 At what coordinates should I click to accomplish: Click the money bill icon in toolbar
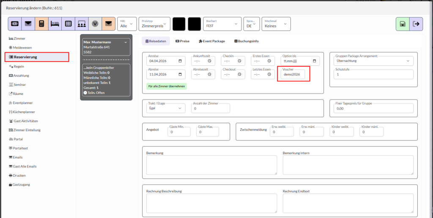coord(15,24)
